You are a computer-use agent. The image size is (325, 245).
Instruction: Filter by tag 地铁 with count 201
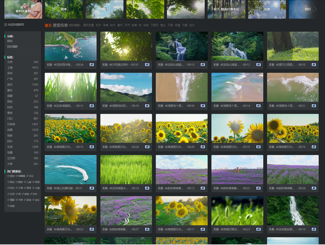point(23,136)
